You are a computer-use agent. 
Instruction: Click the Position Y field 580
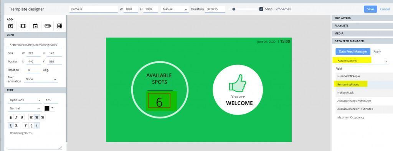pyautogui.click(x=54, y=61)
